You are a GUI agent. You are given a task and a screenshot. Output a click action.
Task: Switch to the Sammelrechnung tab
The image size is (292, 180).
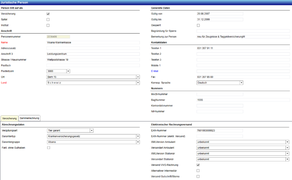pos(29,118)
